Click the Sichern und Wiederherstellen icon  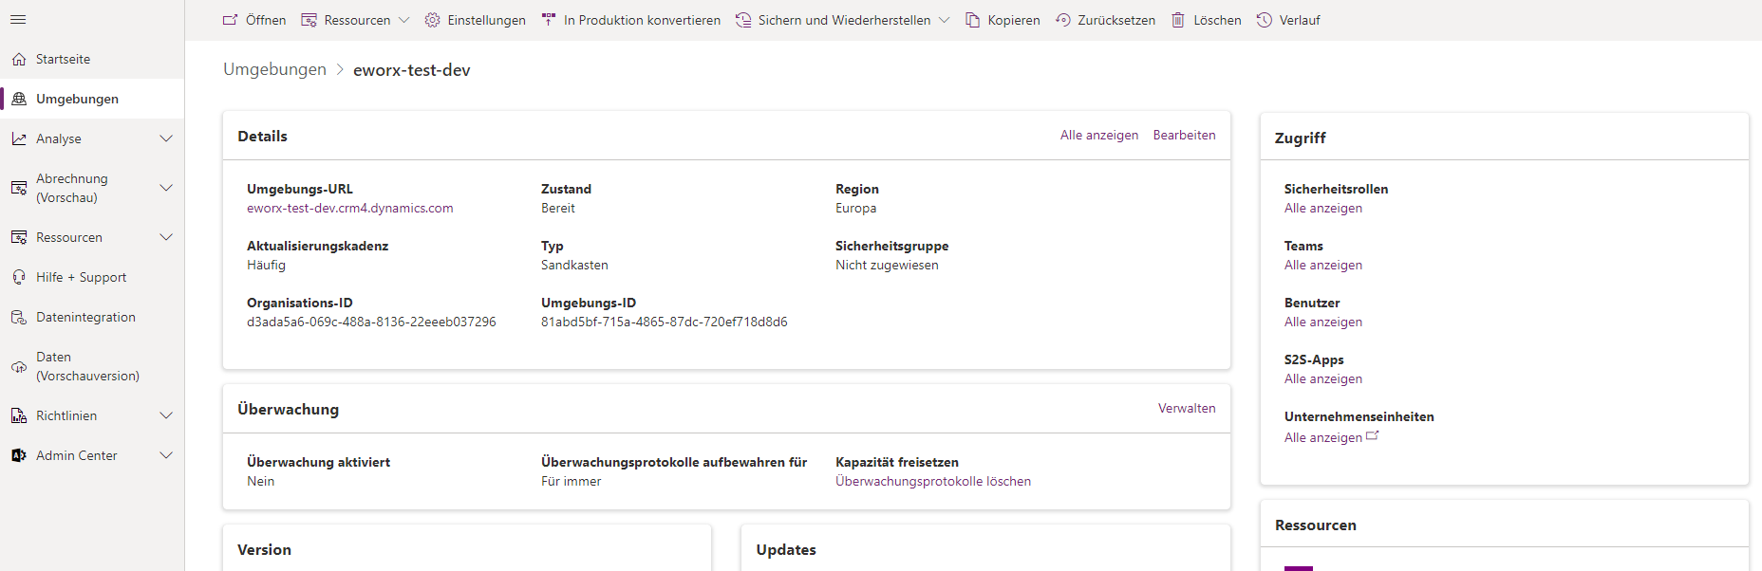(743, 20)
